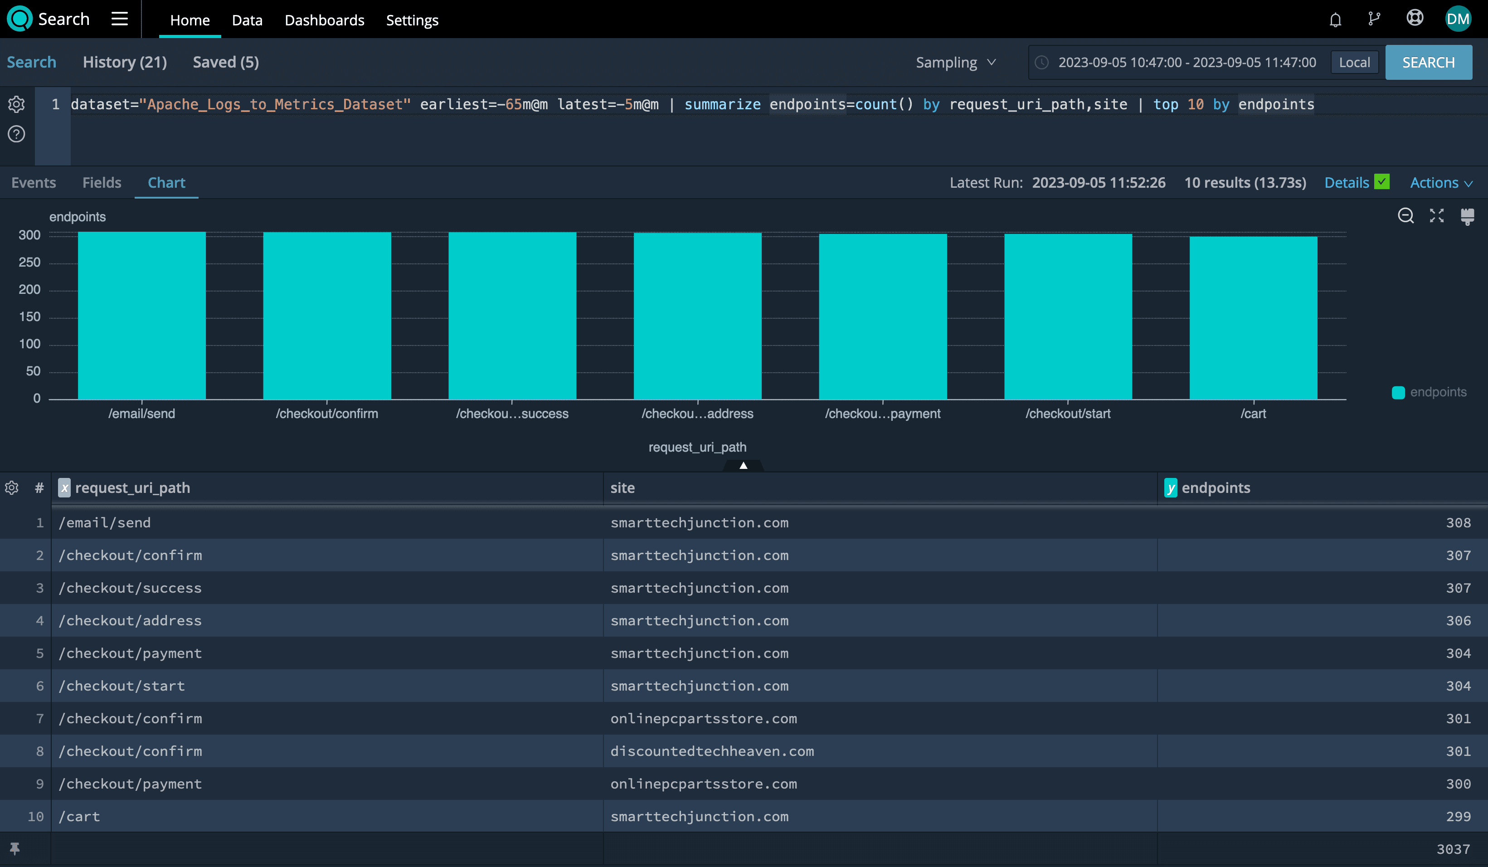
Task: Open query editor settings gear
Action: (x=16, y=105)
